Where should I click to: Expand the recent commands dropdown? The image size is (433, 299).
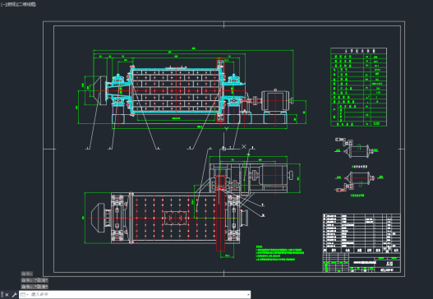click(x=25, y=295)
